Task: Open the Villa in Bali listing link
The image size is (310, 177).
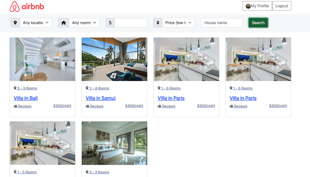Action: coord(26,98)
